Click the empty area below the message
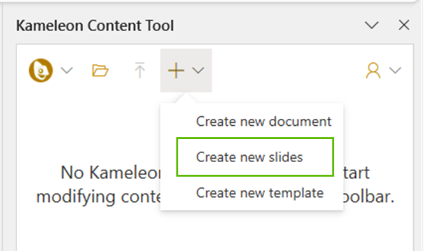424x251 pixels. [215, 231]
